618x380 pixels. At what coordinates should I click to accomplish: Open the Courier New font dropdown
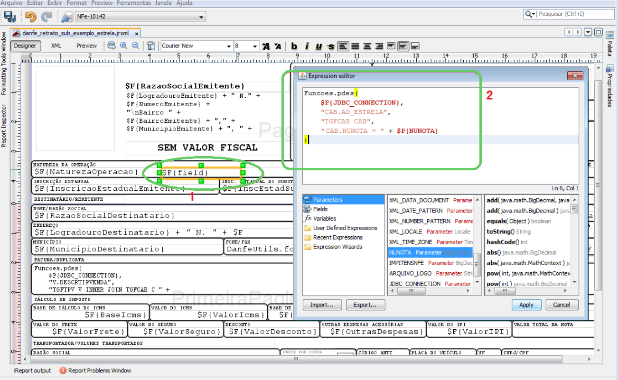point(229,46)
